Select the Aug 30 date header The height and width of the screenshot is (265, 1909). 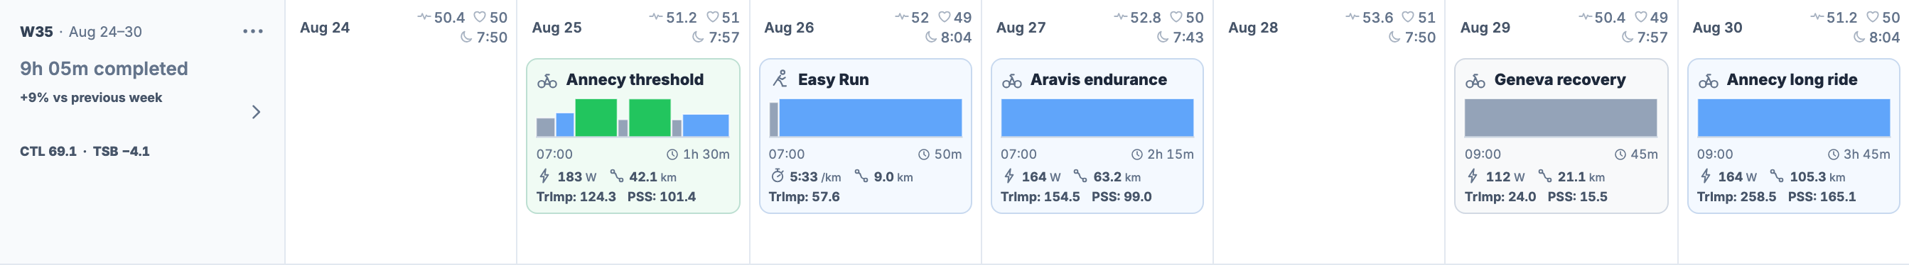point(1717,28)
